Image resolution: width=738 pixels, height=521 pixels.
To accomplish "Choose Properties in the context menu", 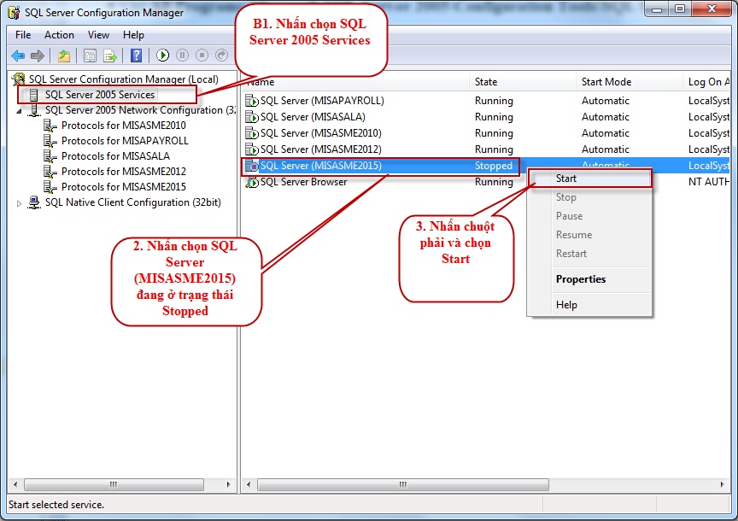I will (589, 279).
